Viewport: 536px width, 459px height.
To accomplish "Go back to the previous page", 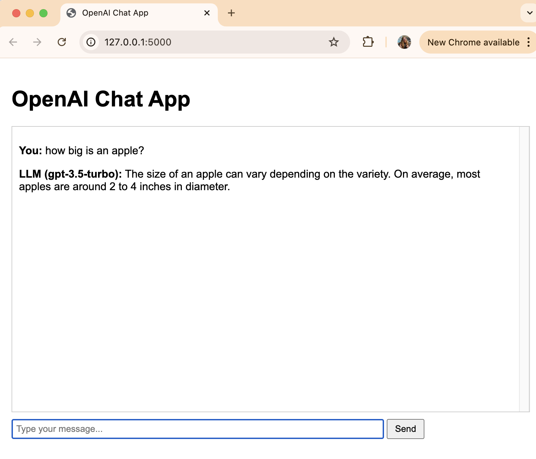I will tap(13, 42).
